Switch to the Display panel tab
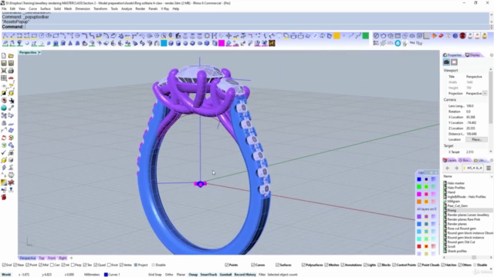The width and height of the screenshot is (494, 277). (473, 55)
